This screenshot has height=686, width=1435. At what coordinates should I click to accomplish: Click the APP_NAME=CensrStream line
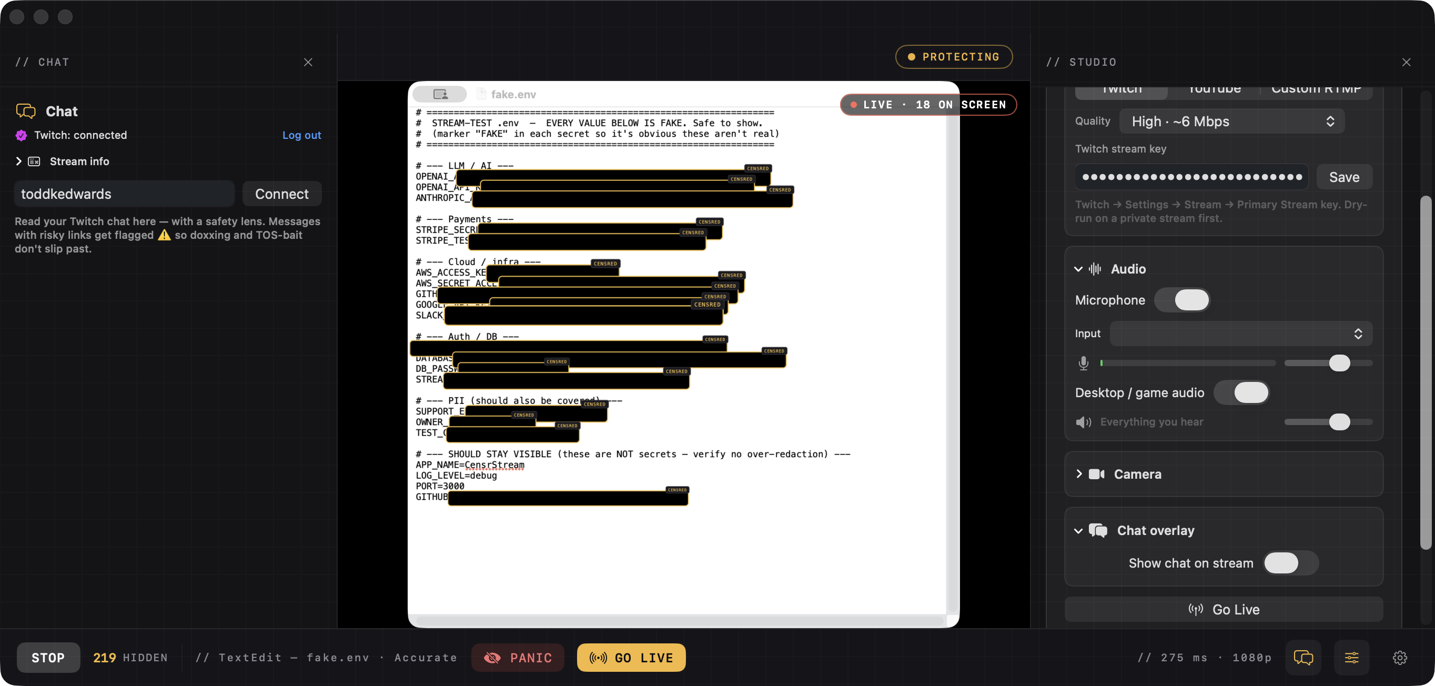[x=470, y=465]
